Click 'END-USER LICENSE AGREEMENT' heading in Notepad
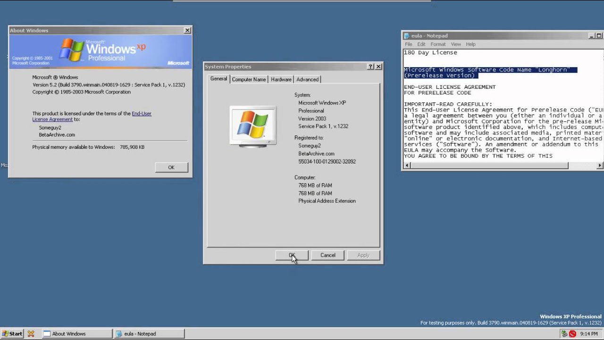 click(450, 87)
